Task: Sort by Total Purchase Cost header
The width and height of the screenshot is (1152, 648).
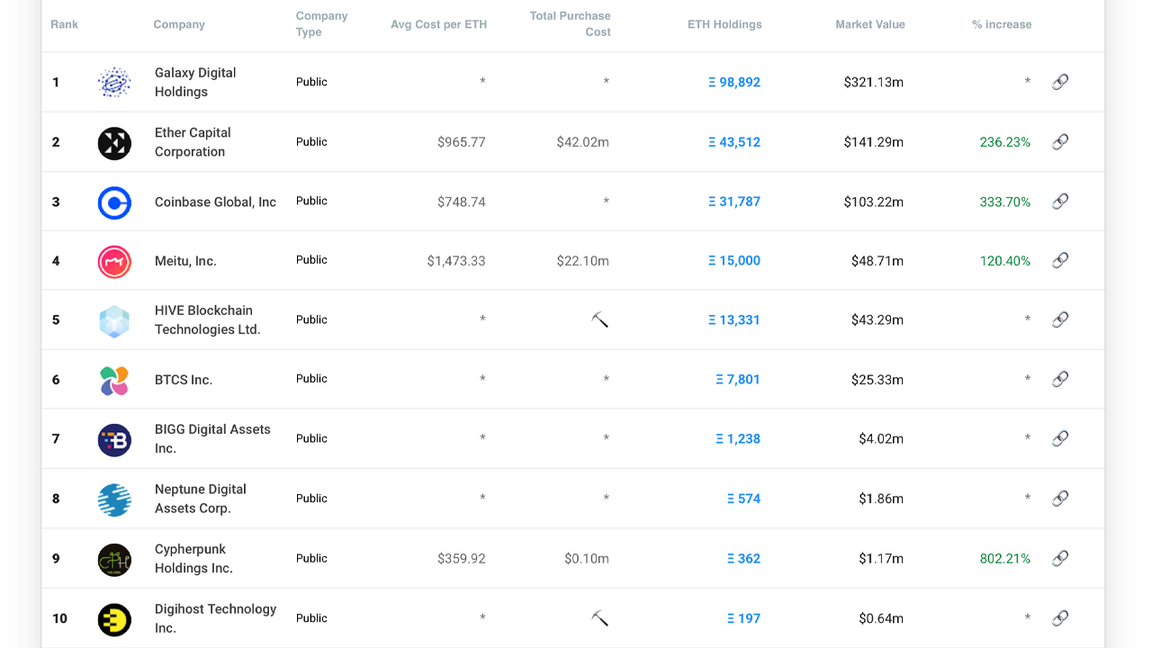Action: (571, 24)
